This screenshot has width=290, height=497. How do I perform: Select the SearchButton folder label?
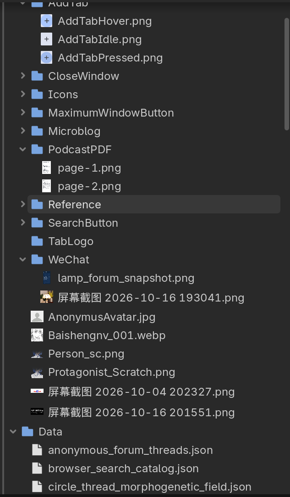83,223
